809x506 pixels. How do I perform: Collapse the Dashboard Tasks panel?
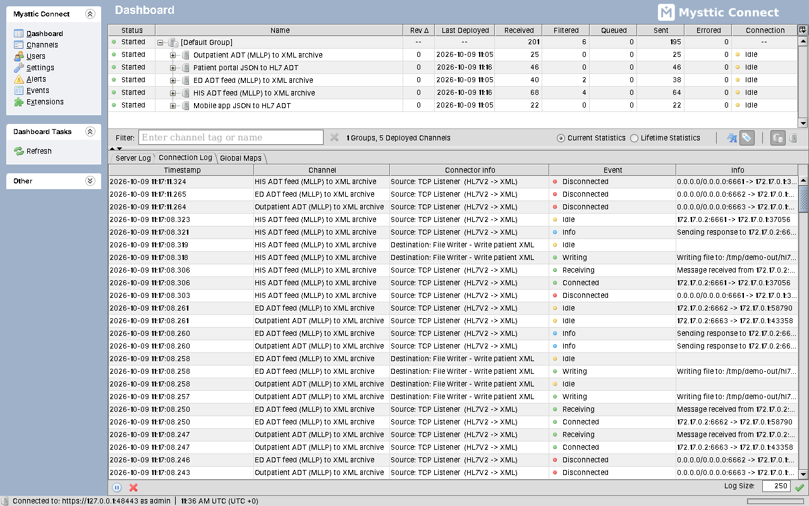(x=90, y=132)
